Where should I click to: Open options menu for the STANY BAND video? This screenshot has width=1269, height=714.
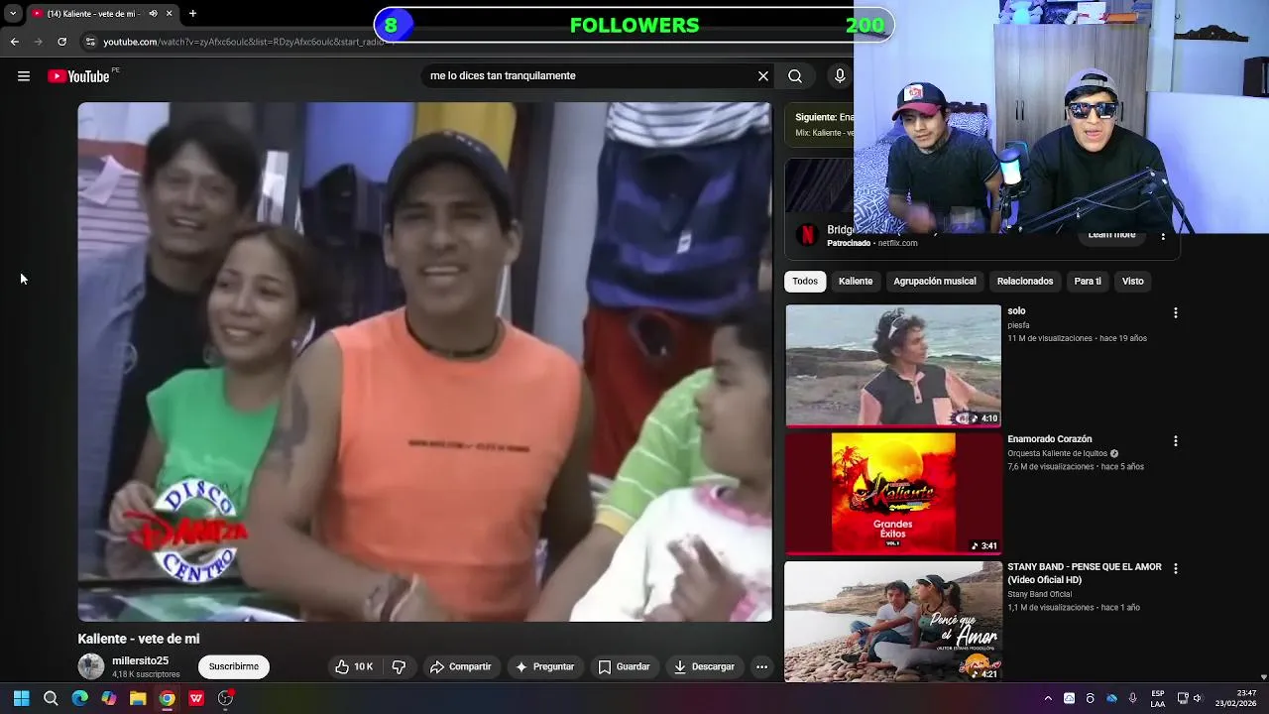(1176, 568)
